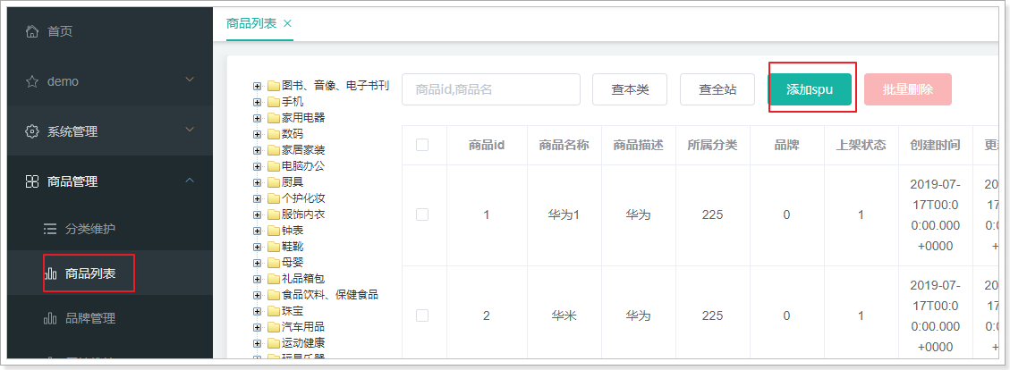Open 商品列表 in the sidebar
The height and width of the screenshot is (370, 1010).
[x=89, y=273]
